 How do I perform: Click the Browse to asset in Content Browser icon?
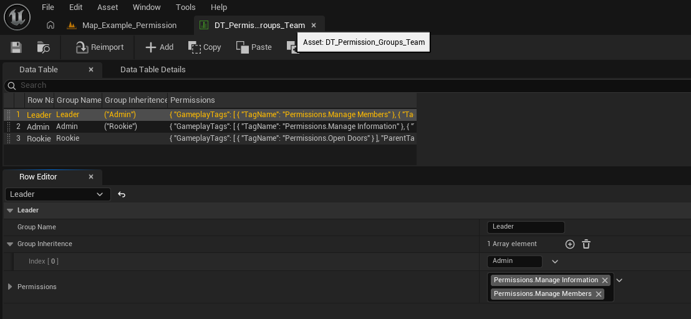click(x=43, y=47)
